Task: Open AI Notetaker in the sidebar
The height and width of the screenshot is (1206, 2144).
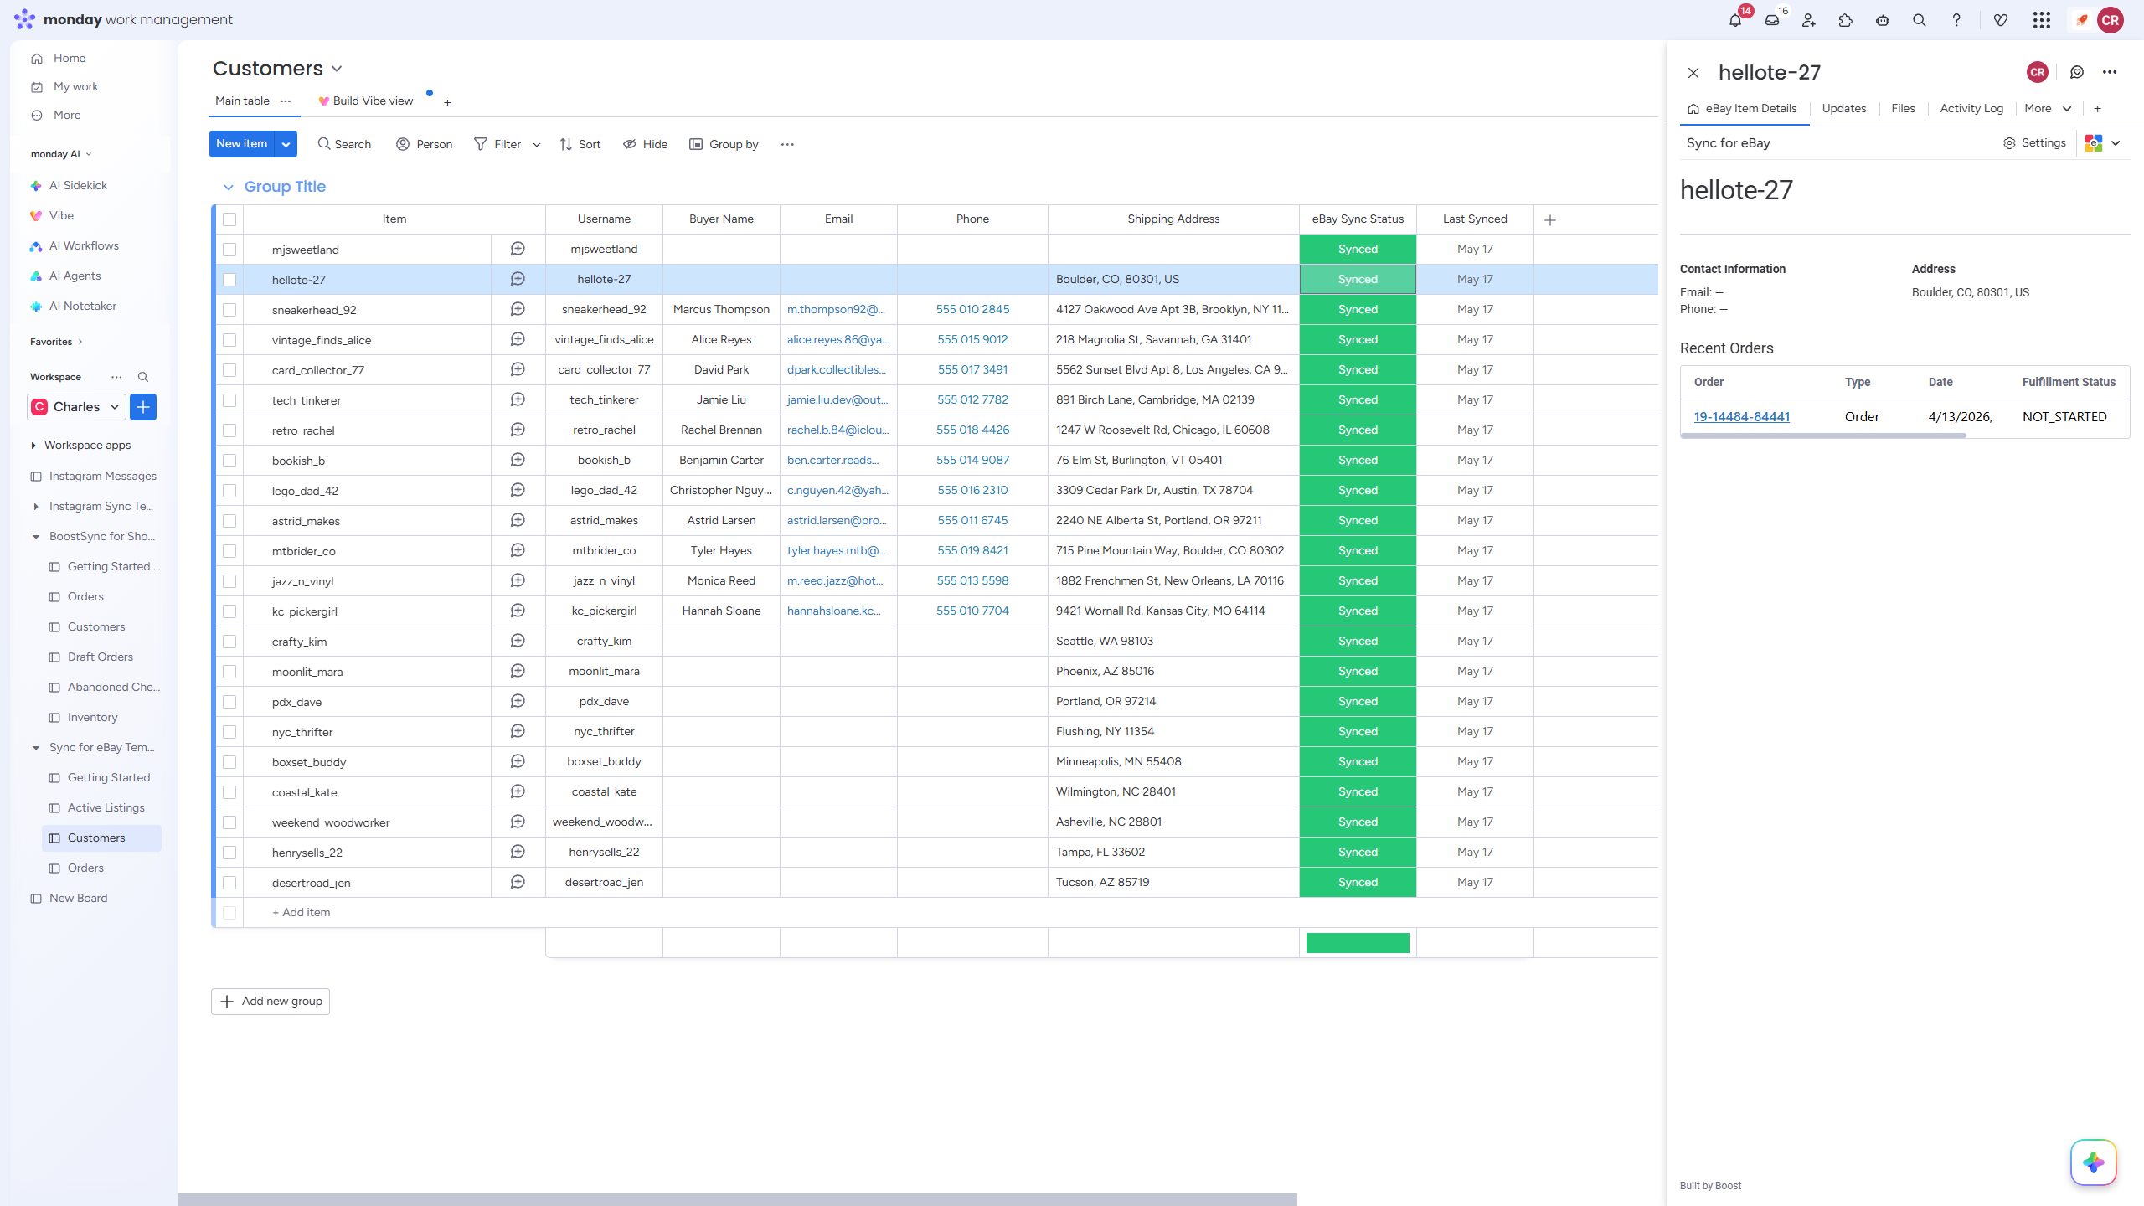Action: click(82, 306)
